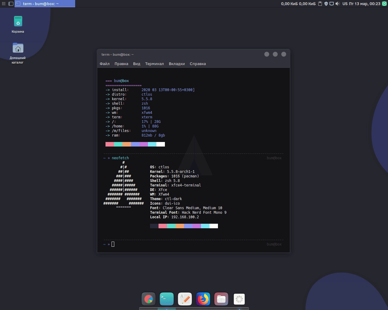388x310 pixels.
Task: Click the 'Kernel: 5.5.8-arch1-1' line
Action: pos(172,172)
